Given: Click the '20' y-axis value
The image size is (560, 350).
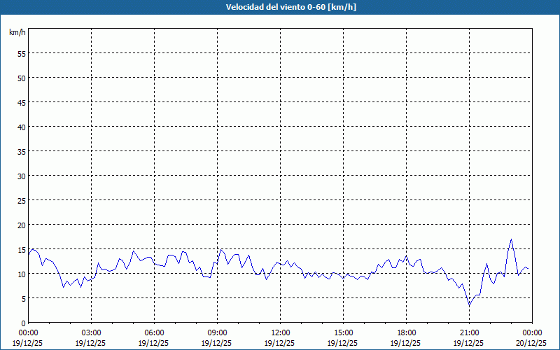Looking at the screenshot, I should coord(22,225).
